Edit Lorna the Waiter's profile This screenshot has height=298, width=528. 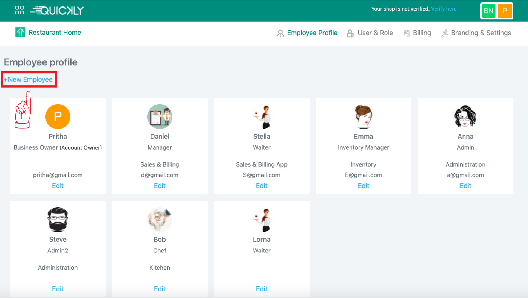(x=261, y=289)
